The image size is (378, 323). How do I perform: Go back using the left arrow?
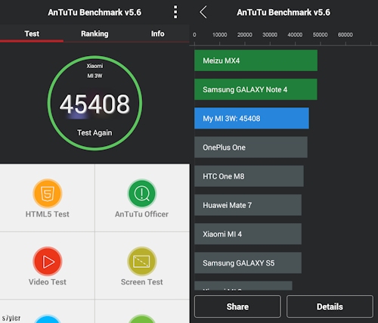pos(203,12)
